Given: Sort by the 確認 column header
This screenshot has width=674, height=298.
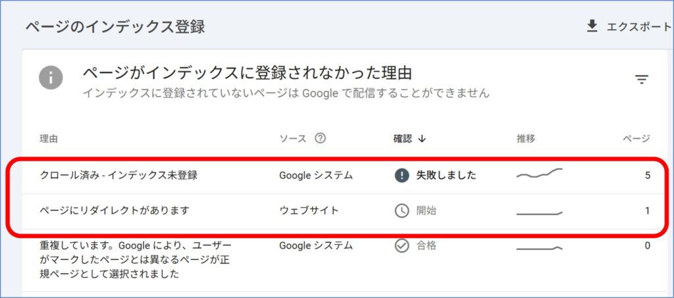Looking at the screenshot, I should [402, 138].
